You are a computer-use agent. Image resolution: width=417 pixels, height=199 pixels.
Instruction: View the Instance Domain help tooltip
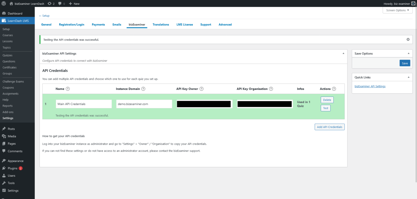tap(143, 89)
